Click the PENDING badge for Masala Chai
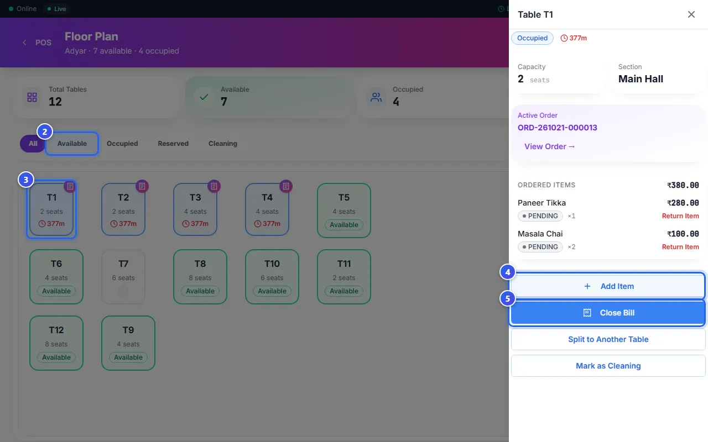Viewport: 708px width, 442px height. [x=540, y=247]
